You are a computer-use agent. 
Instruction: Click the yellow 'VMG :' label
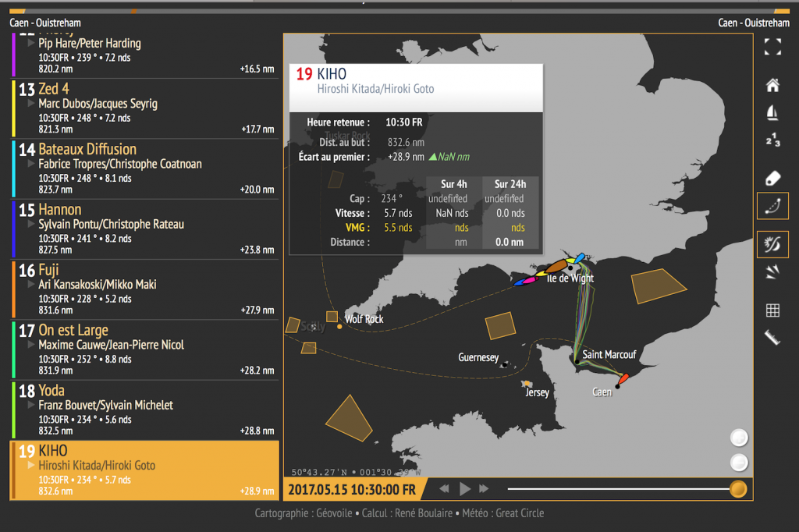click(357, 227)
